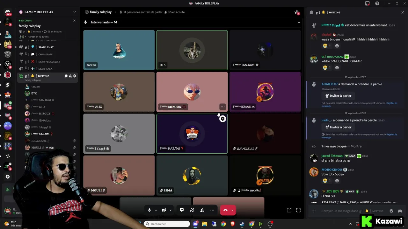Click the Windows taskbar Rechercher search box
Screen dimensions: 408x229
[166, 224]
